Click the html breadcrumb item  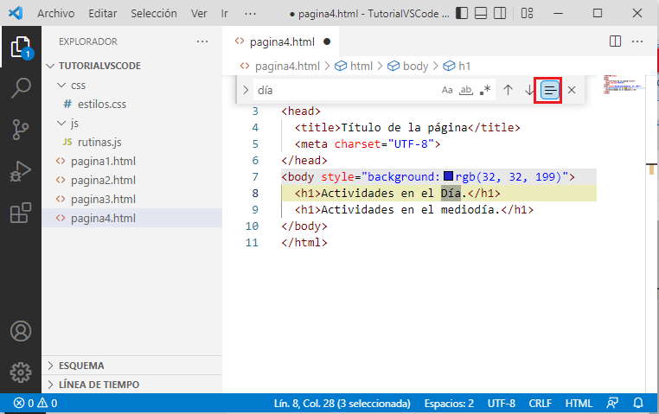[361, 67]
